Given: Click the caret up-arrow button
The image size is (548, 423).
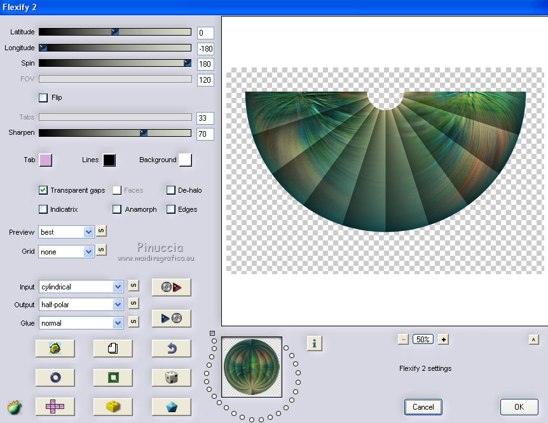Looking at the screenshot, I should pos(533,339).
